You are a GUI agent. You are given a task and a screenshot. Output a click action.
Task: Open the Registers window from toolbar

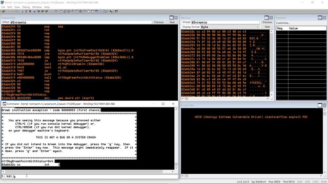pyautogui.click(x=73, y=11)
